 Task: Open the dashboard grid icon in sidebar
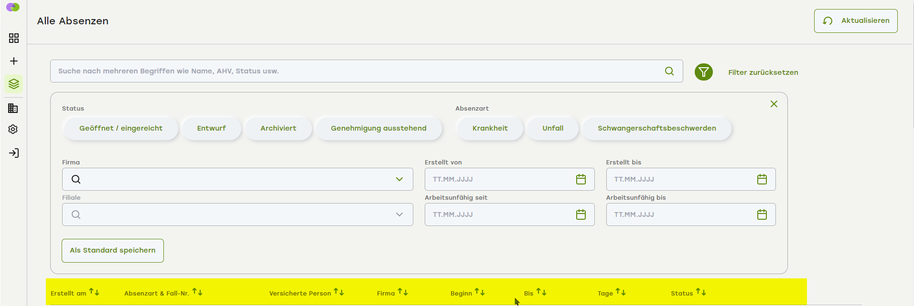pos(14,38)
